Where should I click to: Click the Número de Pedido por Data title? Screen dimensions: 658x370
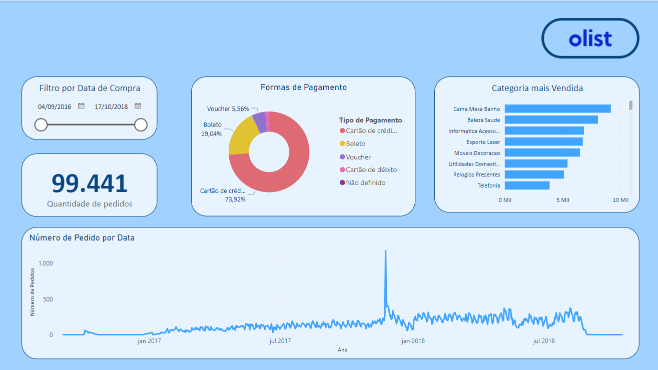tap(82, 238)
